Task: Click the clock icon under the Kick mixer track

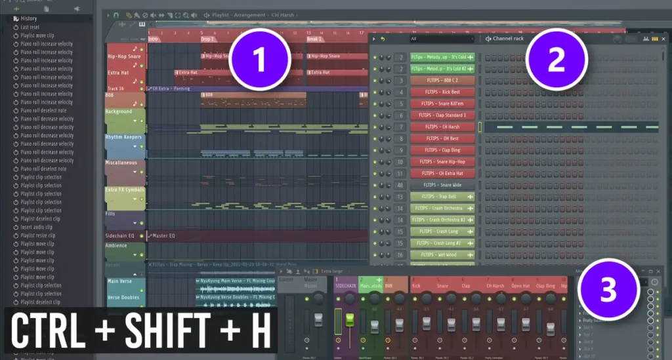Action: click(415, 340)
